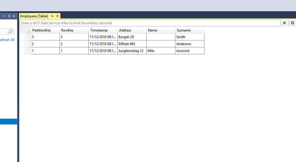Pin the Employees [Table] tab

[52, 16]
